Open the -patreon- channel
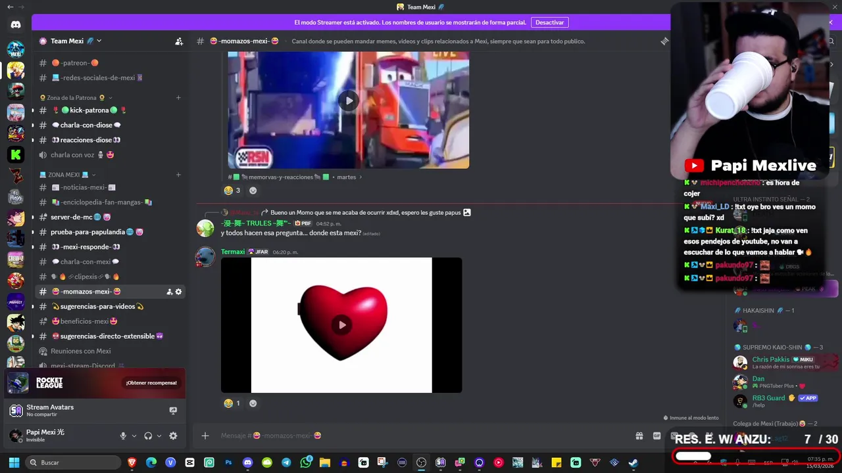Image resolution: width=842 pixels, height=473 pixels. click(x=110, y=63)
